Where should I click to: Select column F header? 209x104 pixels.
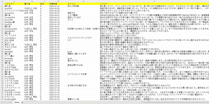[x=154, y=1]
